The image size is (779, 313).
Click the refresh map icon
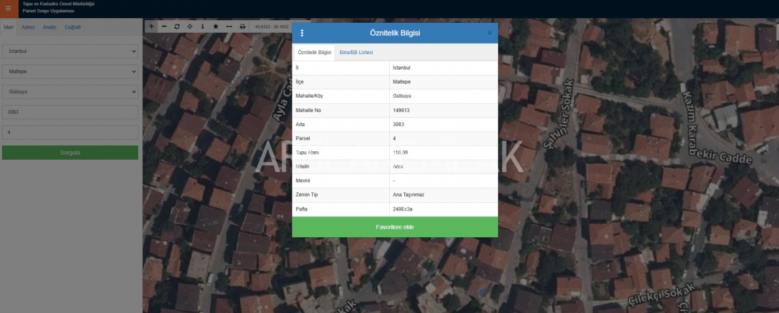pyautogui.click(x=177, y=27)
